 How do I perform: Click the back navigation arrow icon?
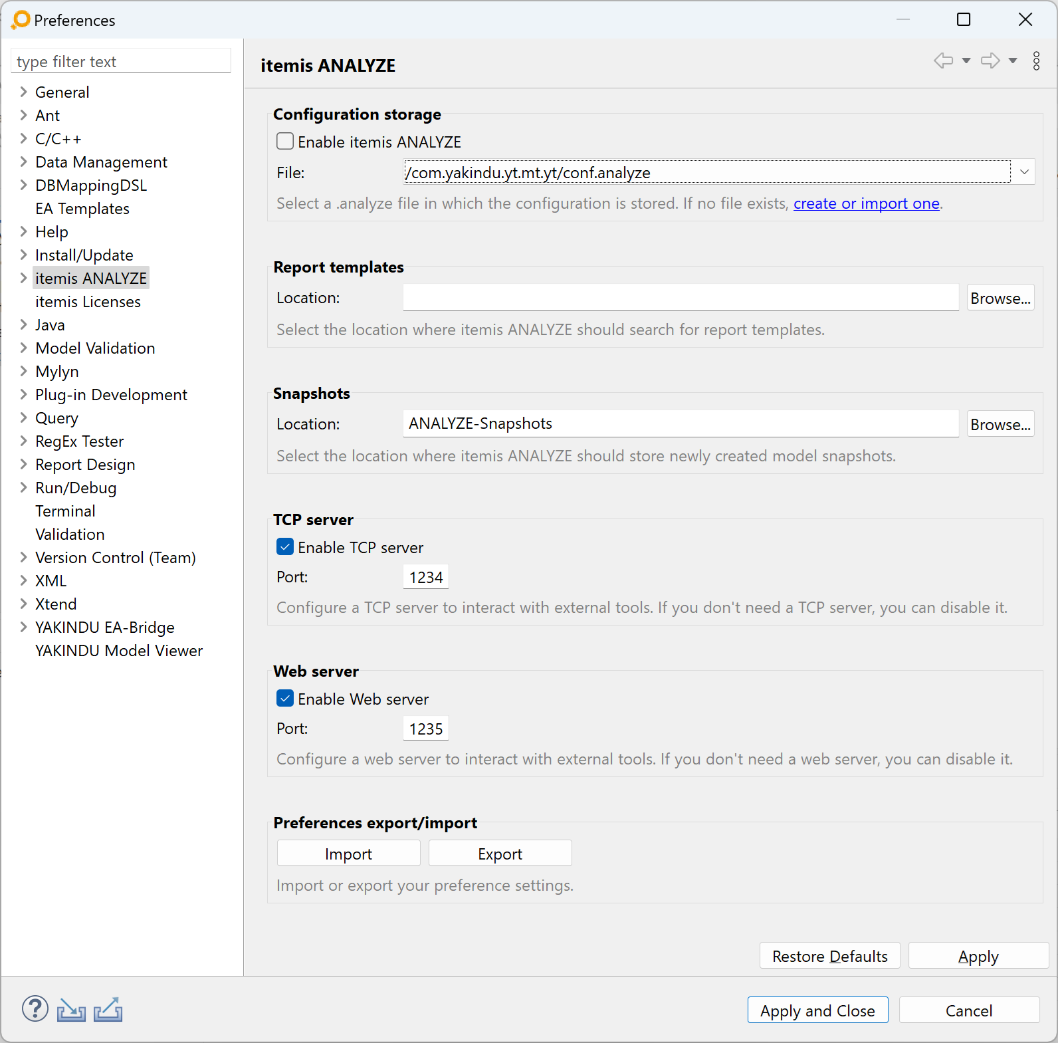pos(943,61)
